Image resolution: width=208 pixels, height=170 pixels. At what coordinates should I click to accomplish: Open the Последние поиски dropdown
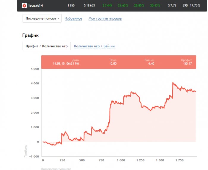(42, 18)
